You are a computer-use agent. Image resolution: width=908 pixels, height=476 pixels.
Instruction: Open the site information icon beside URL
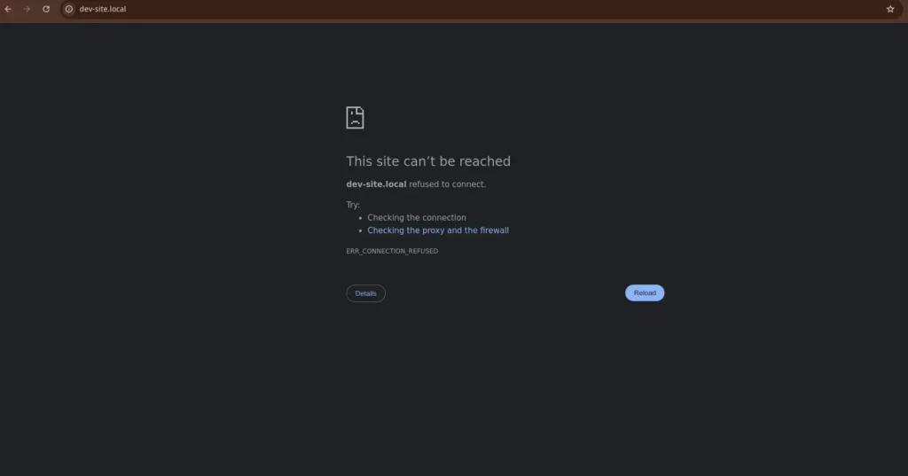(x=69, y=9)
